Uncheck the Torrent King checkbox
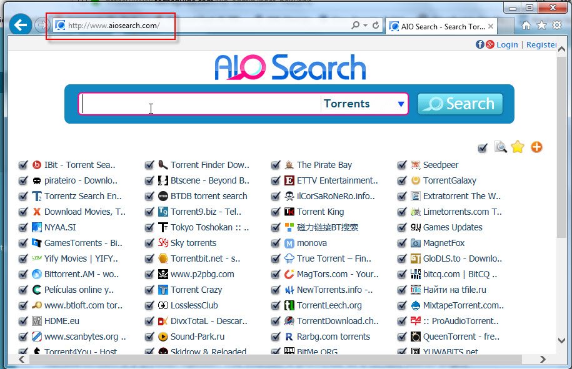572x369 pixels. coord(276,212)
